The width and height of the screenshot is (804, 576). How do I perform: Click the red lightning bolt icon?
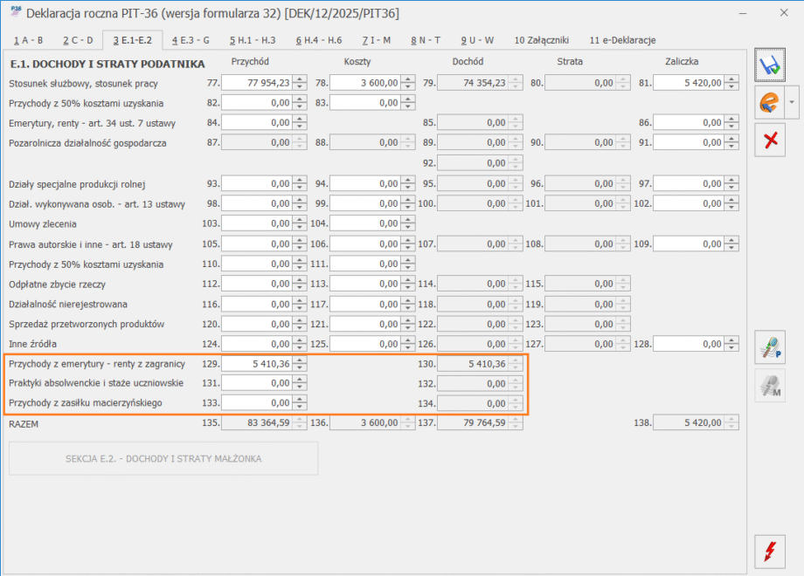[770, 552]
